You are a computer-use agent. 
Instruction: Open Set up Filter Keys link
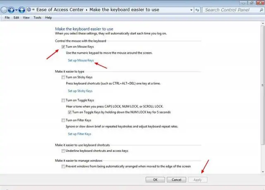pos(79,134)
